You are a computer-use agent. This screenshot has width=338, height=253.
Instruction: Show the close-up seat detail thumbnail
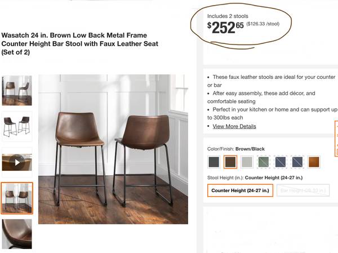click(x=17, y=234)
